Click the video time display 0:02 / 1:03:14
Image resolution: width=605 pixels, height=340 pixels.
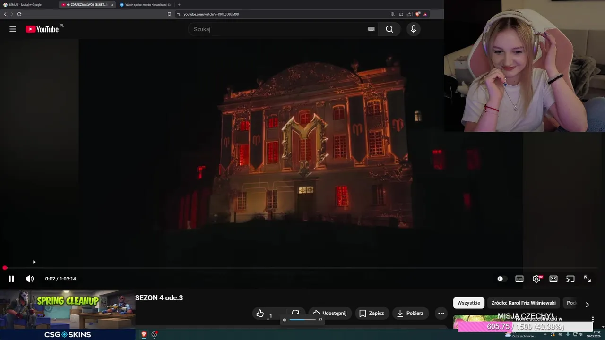pyautogui.click(x=60, y=279)
